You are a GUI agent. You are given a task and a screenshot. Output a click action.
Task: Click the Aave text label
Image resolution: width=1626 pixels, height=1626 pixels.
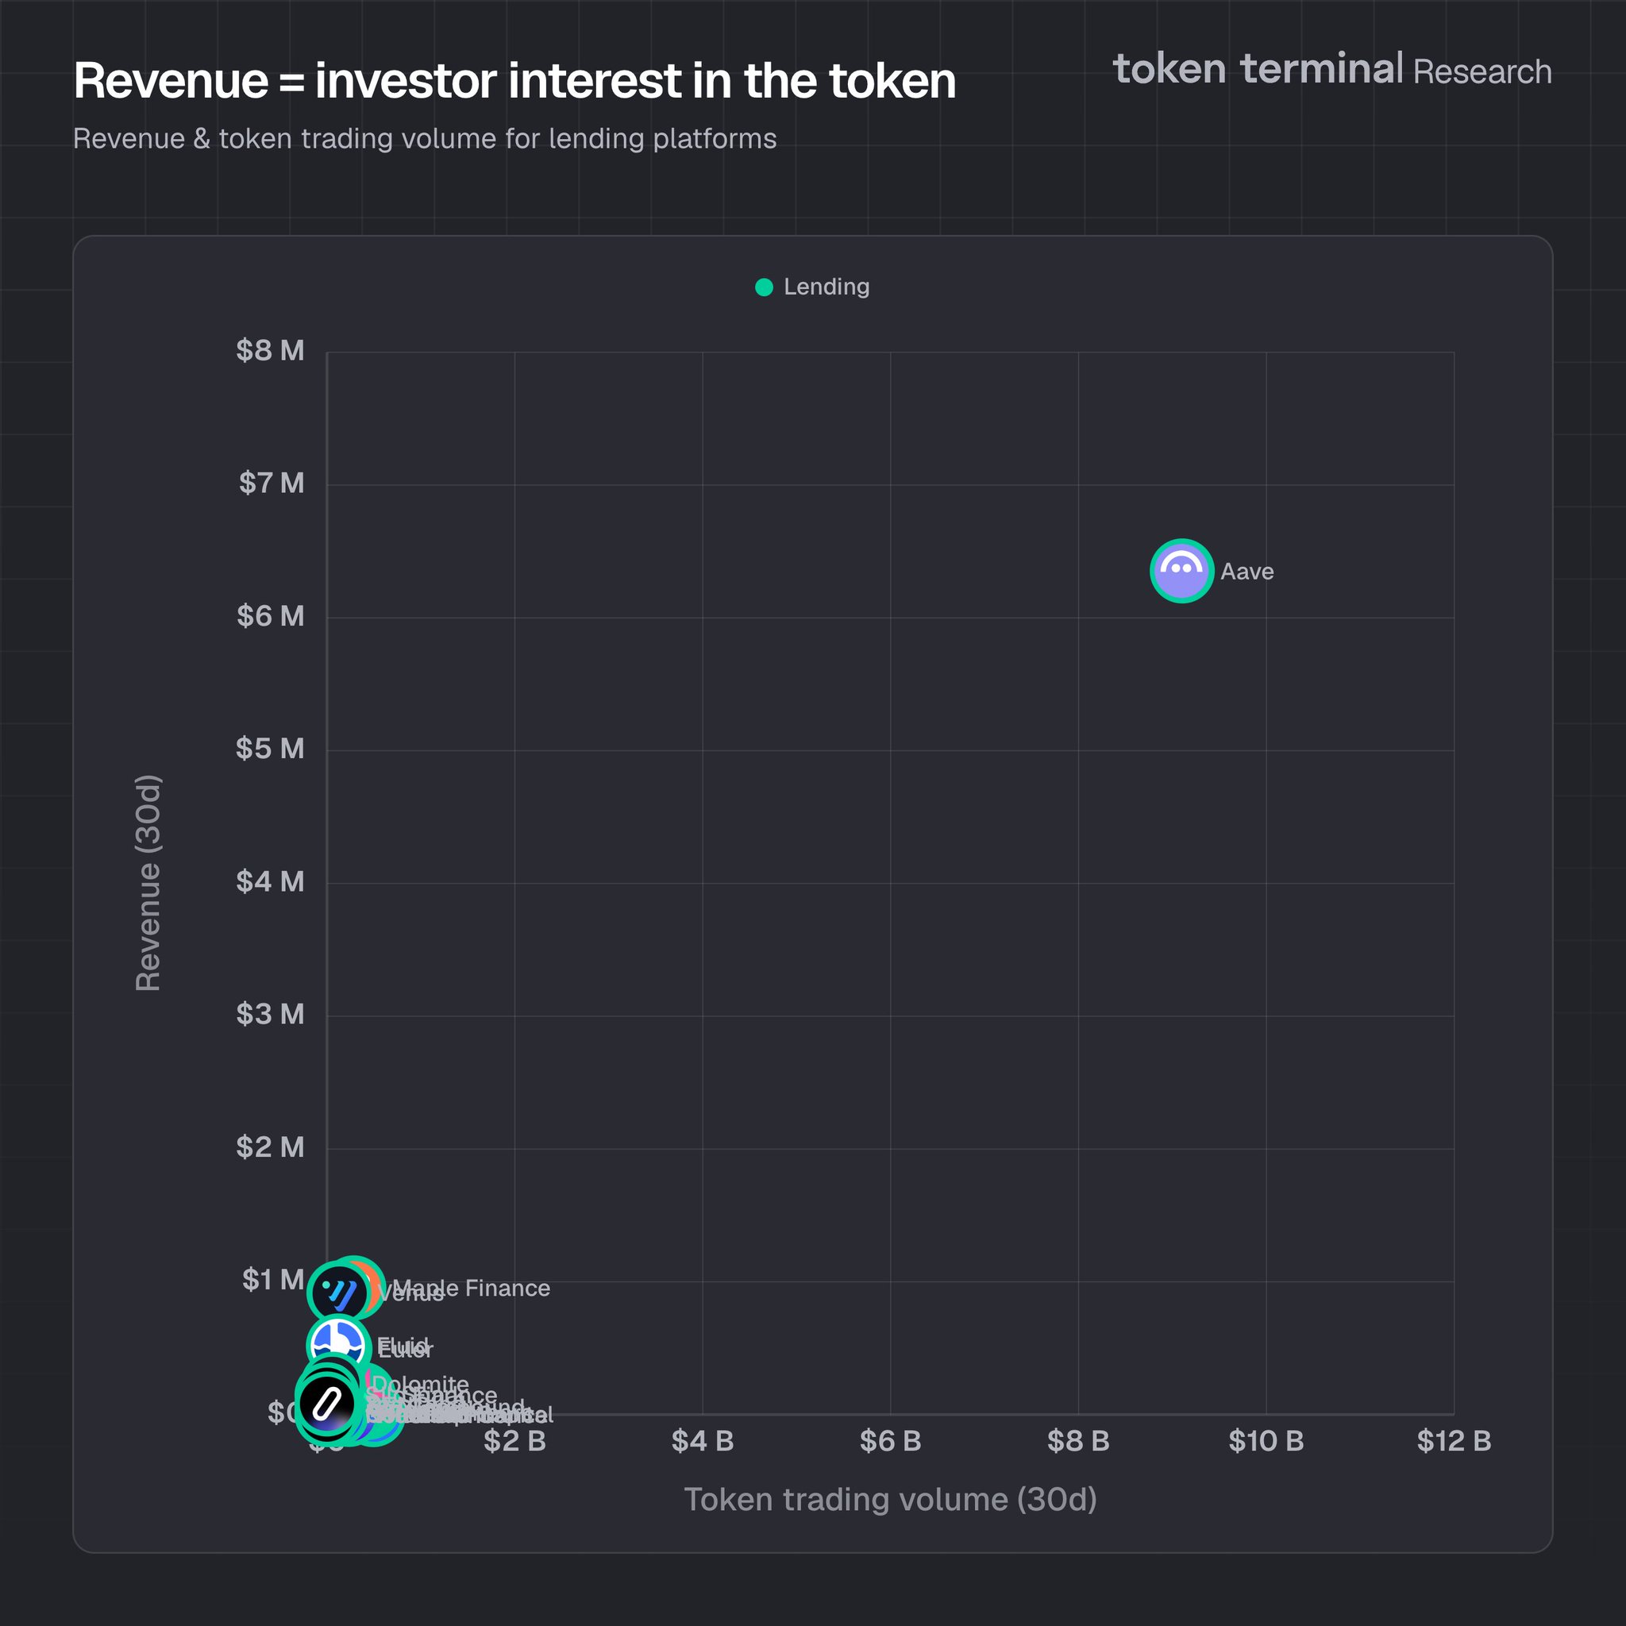[x=1246, y=572]
